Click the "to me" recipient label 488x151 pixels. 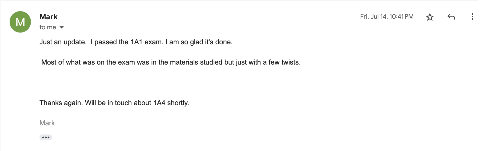tap(48, 27)
